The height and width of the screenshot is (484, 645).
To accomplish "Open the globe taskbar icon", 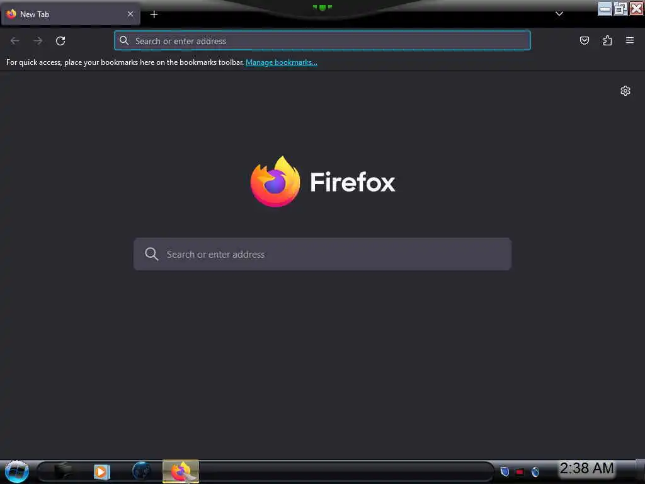I will coord(141,471).
